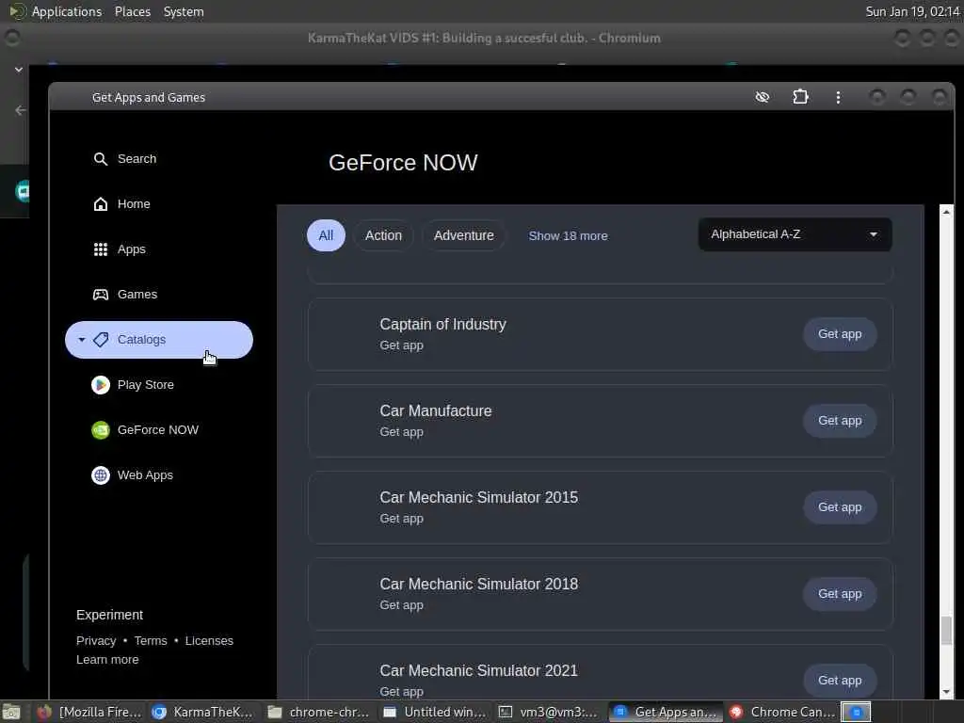
Task: Switch to vm3@vm3 terminal taskbar item
Action: [549, 712]
